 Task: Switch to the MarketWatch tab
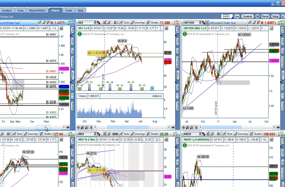37,10
